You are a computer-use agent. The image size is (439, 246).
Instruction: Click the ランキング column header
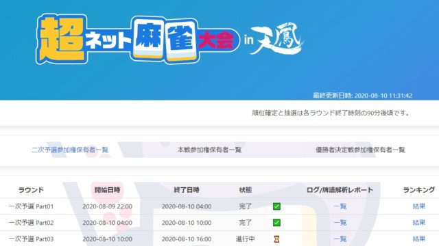pyautogui.click(x=419, y=190)
